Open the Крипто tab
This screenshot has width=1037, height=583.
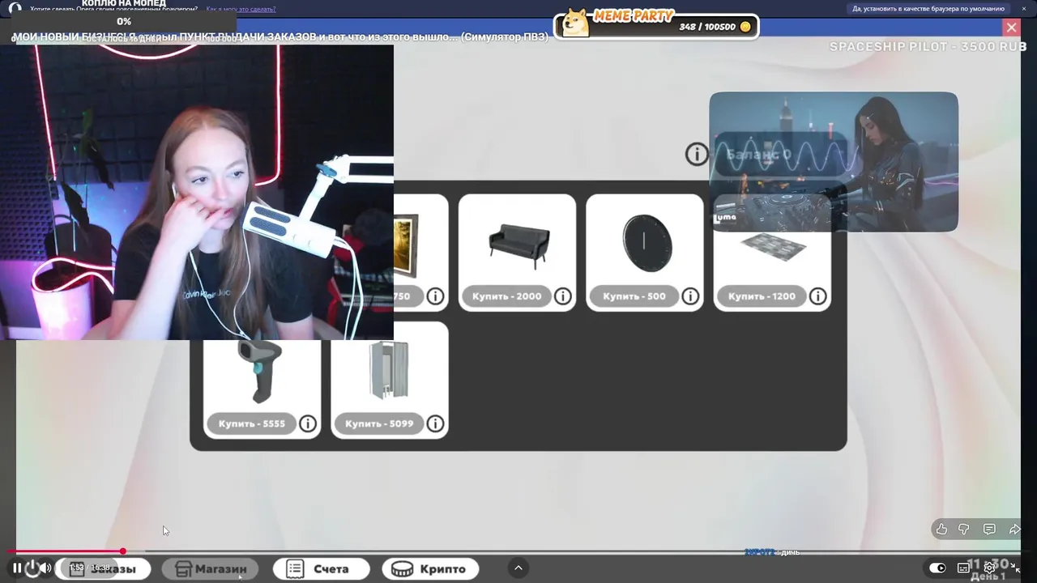click(x=430, y=569)
